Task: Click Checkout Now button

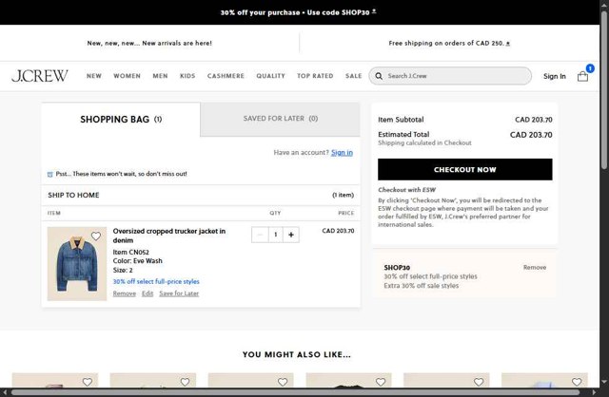Action: 465,169
